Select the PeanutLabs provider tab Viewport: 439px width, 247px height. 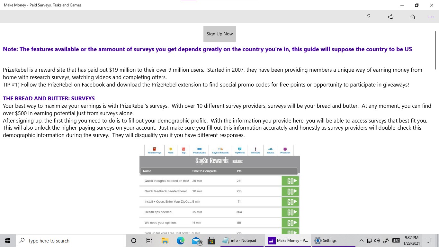coord(199,150)
